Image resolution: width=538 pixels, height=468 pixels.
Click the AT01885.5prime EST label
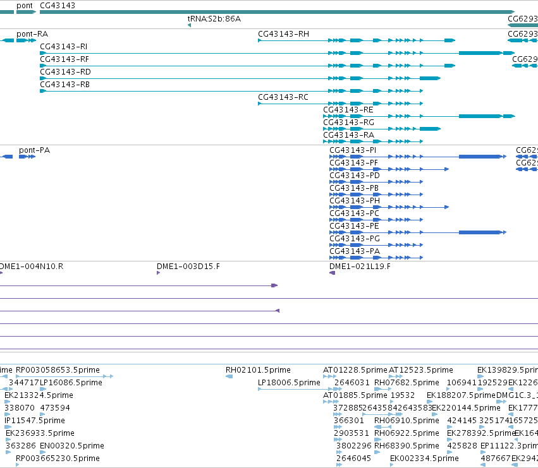point(355,395)
